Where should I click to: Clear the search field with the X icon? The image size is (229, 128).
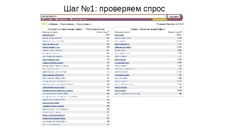point(164,15)
